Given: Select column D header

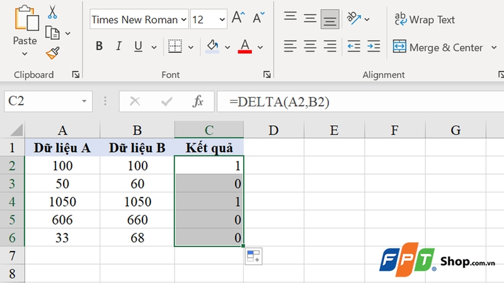Looking at the screenshot, I should (273, 130).
